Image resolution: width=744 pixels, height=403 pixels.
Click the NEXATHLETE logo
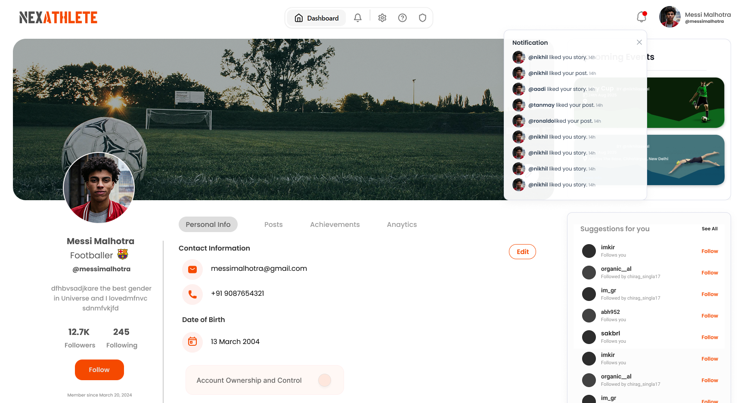pos(58,18)
